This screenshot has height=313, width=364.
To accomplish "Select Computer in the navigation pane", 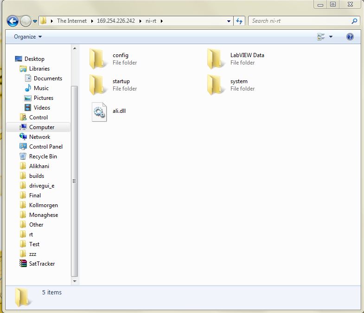I will click(41, 127).
